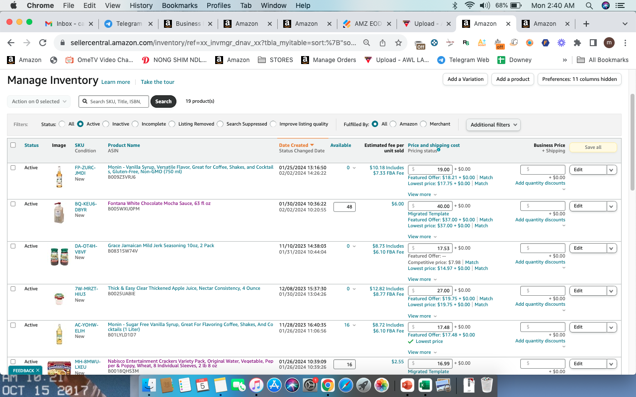The image size is (636, 397).
Task: Open the Profiles menu in menu bar
Action: pos(219,5)
